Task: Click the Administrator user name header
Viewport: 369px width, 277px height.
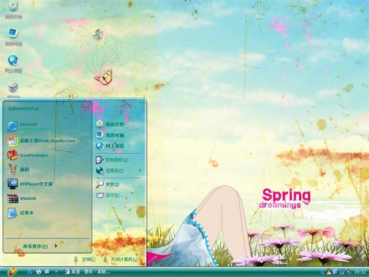Action: [24, 108]
